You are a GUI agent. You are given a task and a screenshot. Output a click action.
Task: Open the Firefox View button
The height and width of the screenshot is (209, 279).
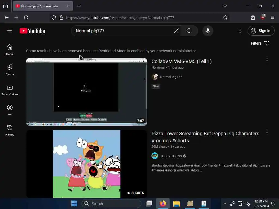click(x=5, y=6)
